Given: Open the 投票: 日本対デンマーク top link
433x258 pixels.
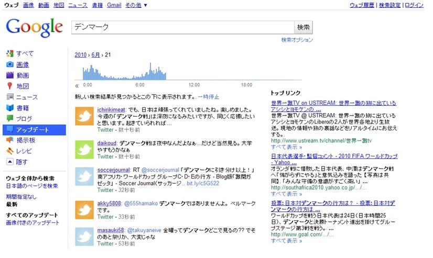Looking at the screenshot, I should tap(333, 206).
